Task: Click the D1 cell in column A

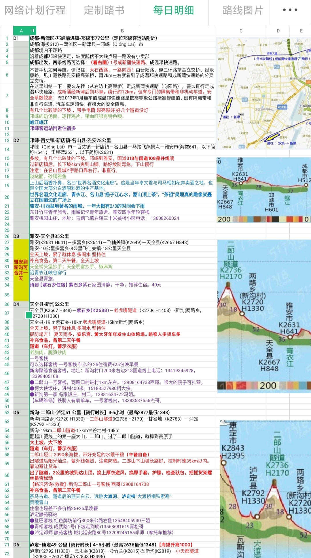Action: 21,38
